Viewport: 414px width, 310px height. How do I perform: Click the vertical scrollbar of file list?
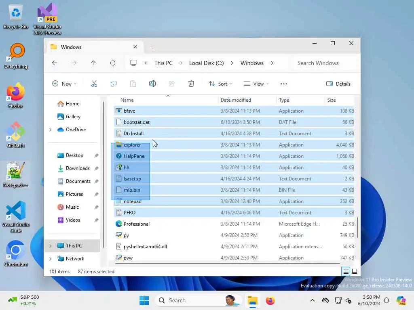pyautogui.click(x=357, y=228)
